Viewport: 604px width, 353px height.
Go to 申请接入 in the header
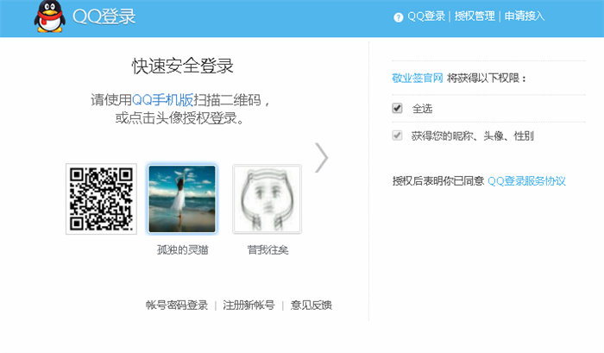[525, 16]
